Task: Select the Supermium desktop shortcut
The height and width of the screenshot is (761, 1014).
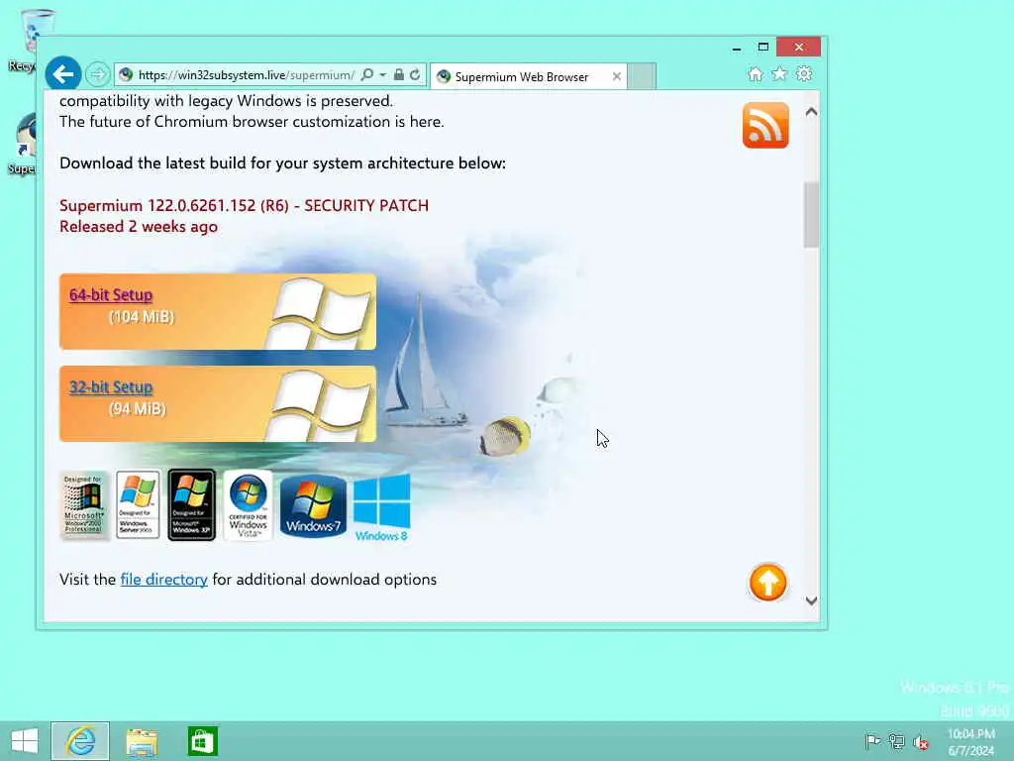Action: (24, 143)
